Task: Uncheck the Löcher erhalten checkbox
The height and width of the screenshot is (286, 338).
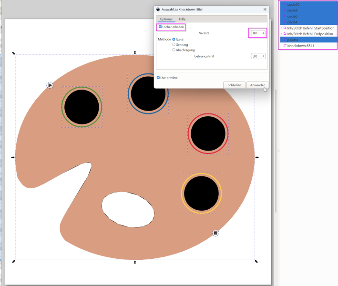Action: pos(160,27)
